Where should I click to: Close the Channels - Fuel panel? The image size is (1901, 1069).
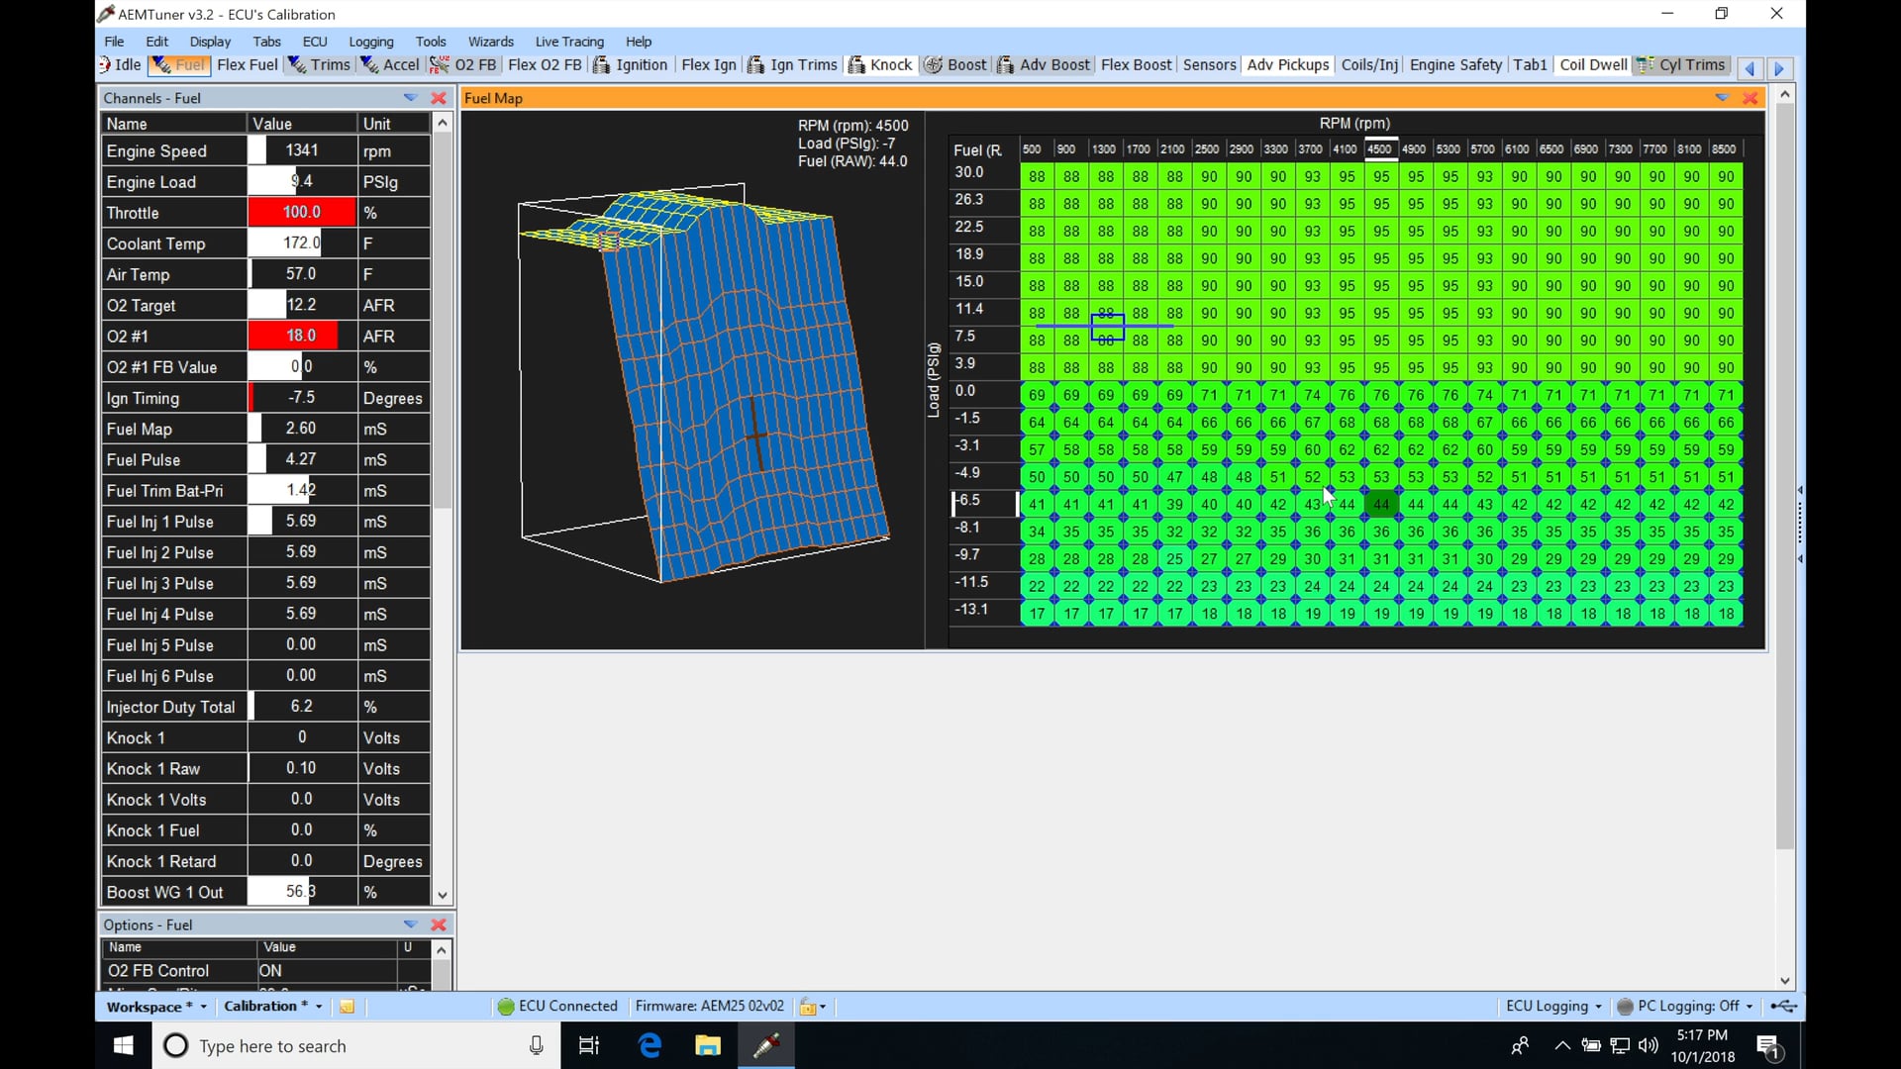click(439, 98)
